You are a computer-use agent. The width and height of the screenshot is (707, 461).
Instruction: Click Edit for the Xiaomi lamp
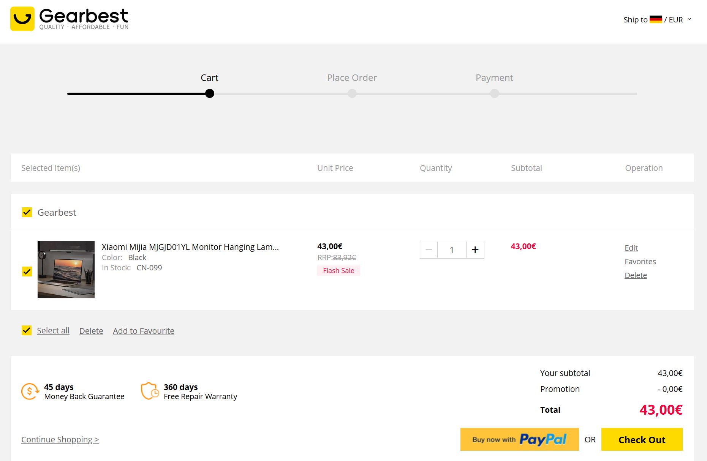[x=631, y=248]
